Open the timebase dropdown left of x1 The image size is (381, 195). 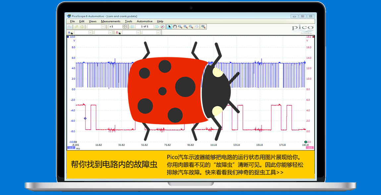[103, 27]
